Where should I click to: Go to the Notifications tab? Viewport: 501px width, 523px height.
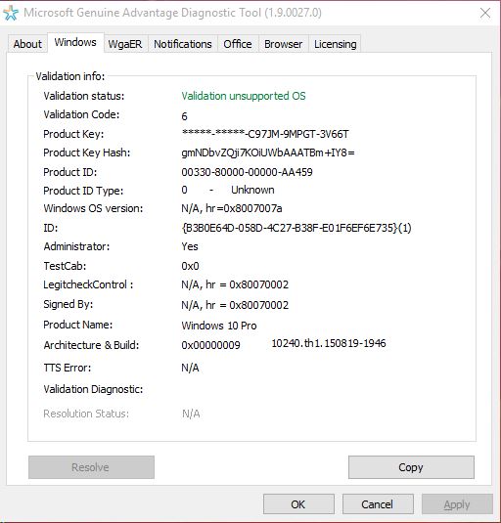pyautogui.click(x=183, y=44)
